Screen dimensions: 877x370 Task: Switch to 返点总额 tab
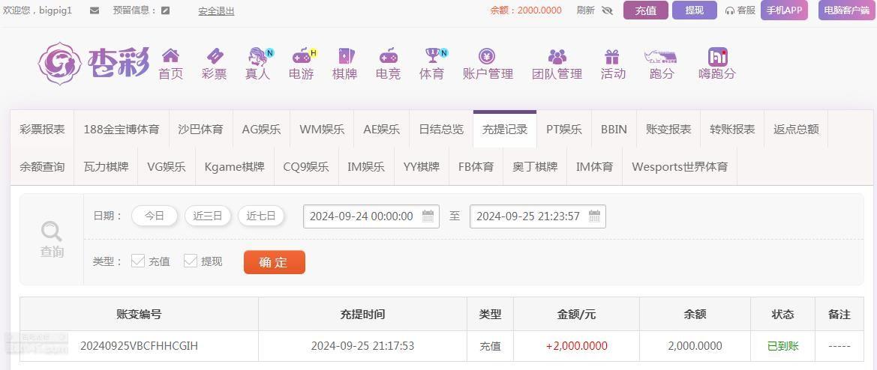click(x=797, y=130)
